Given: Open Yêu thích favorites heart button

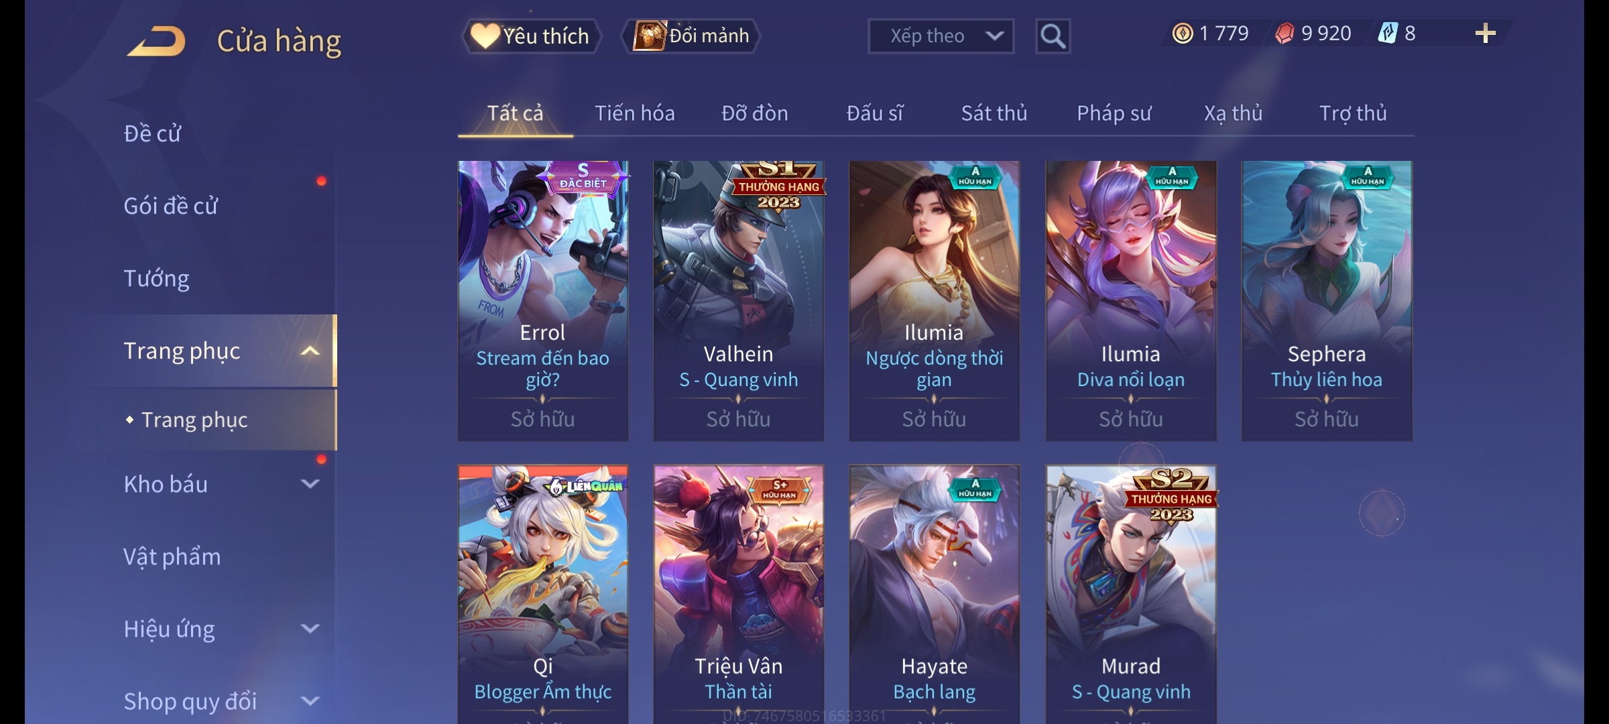Looking at the screenshot, I should (x=531, y=36).
